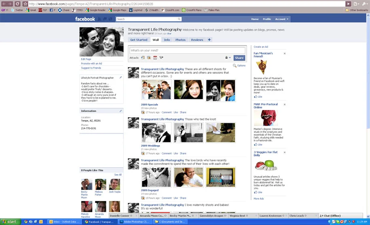Open the Other bookmarks folder
The height and width of the screenshot is (225, 370).
[x=357, y=10]
